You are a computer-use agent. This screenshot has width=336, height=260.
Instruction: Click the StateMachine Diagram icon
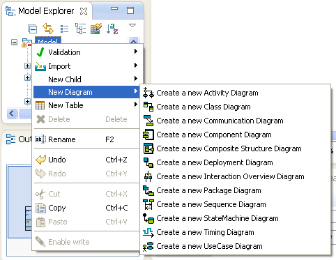point(148,218)
